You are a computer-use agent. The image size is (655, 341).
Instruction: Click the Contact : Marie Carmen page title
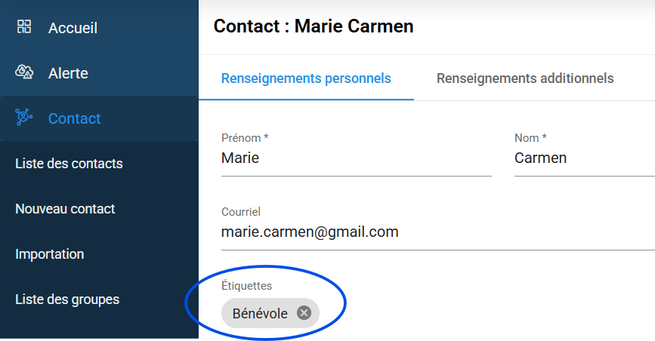314,26
